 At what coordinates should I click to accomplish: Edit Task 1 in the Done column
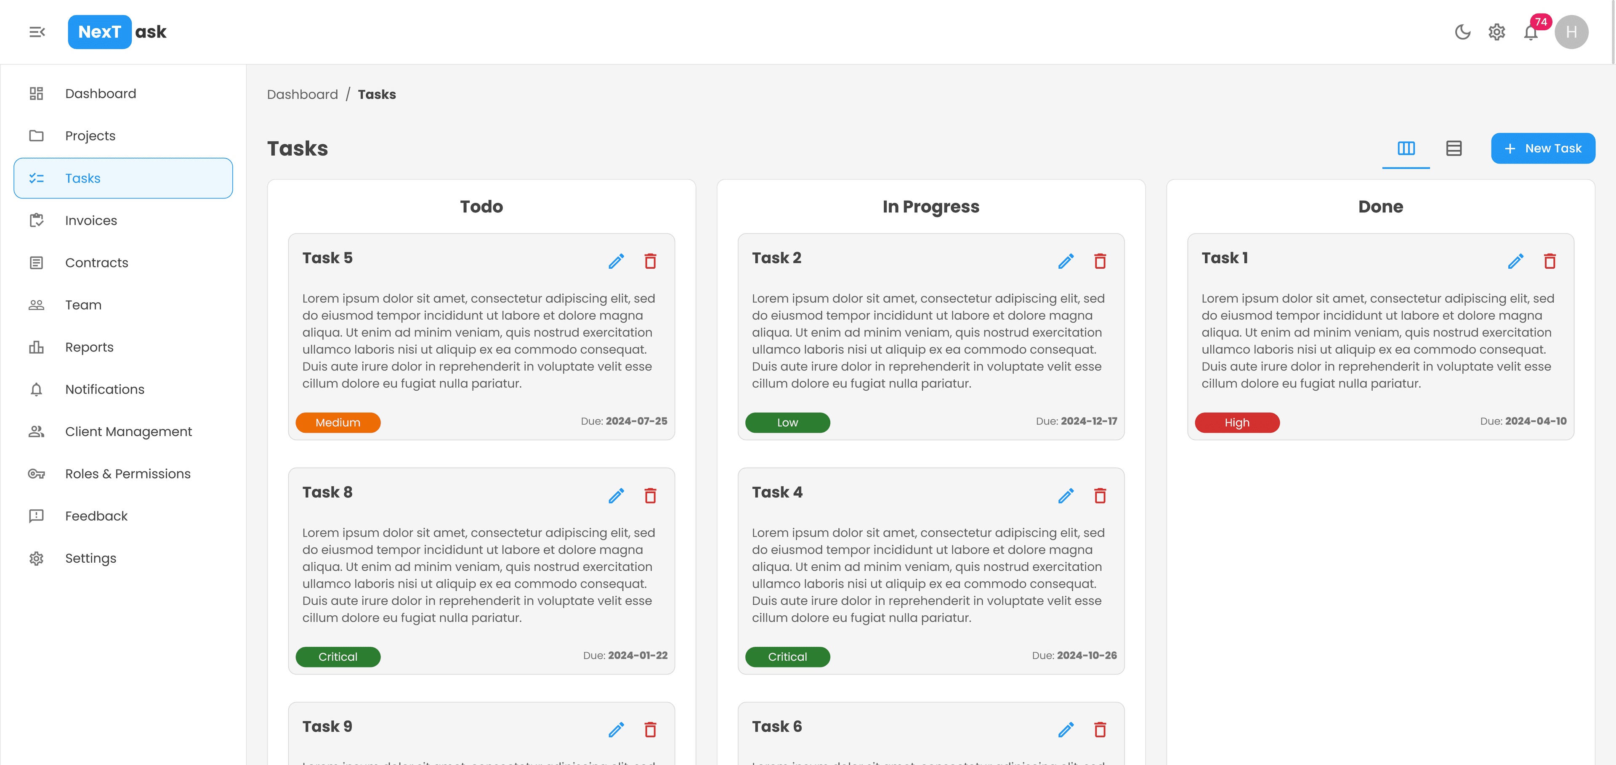(1516, 261)
